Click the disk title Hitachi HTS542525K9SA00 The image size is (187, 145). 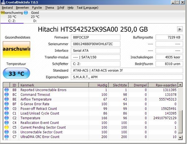(93, 29)
